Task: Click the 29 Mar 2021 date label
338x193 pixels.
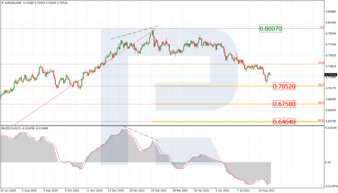Action: click(180, 191)
